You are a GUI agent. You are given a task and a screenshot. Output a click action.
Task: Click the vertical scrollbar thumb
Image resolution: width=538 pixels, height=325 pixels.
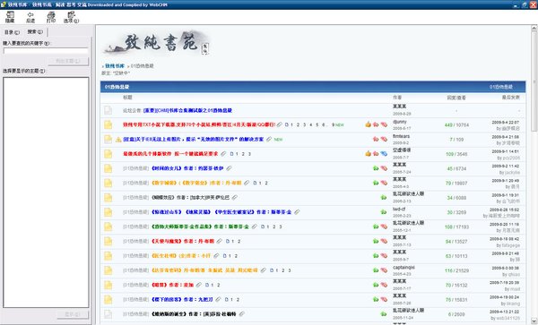(534, 81)
